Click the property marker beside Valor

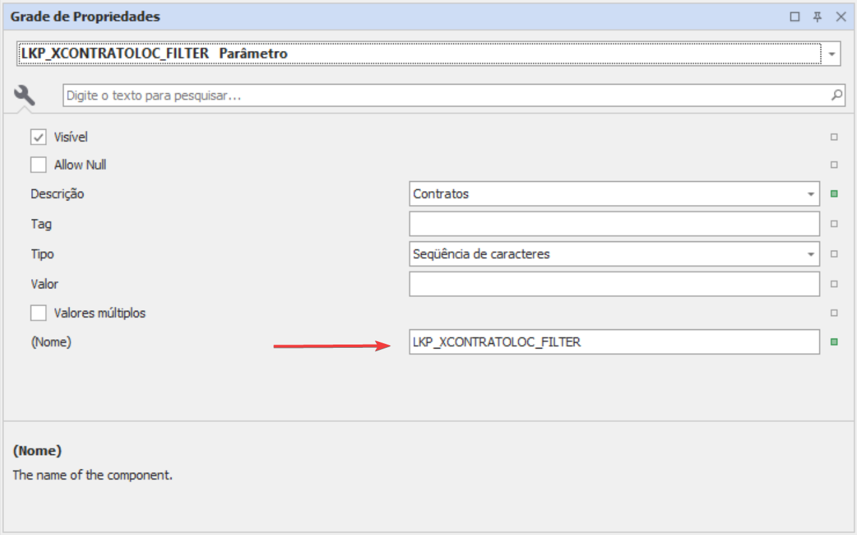coord(834,284)
